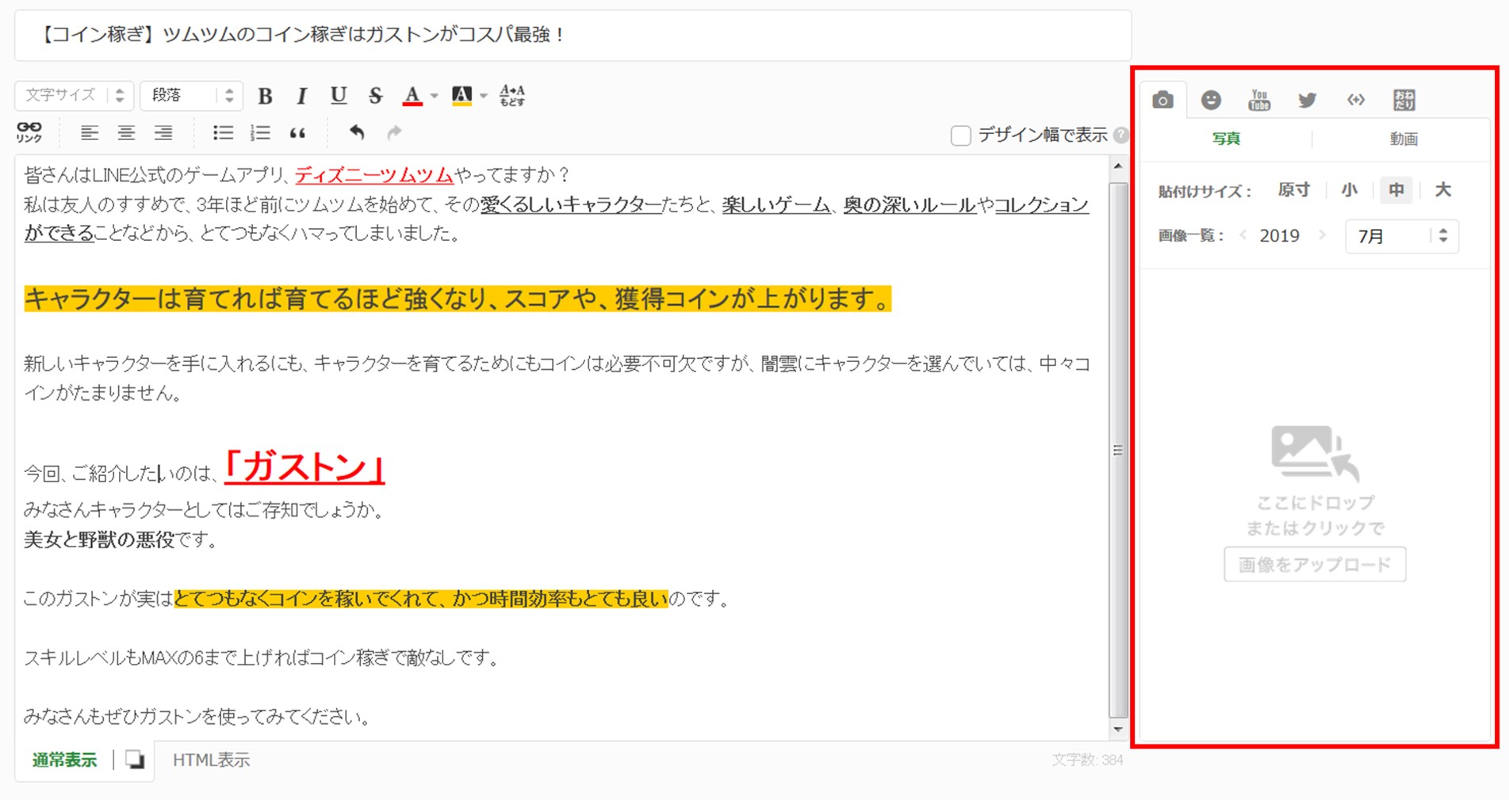Reset text formatting with もどす icon

[512, 96]
